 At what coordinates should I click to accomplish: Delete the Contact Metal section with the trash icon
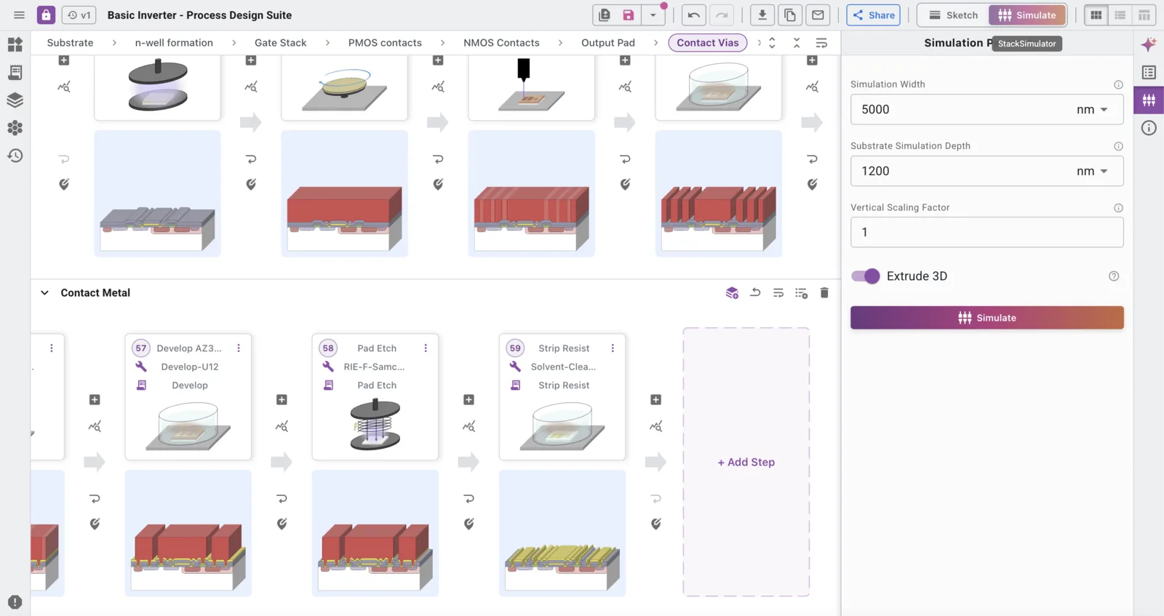point(824,292)
